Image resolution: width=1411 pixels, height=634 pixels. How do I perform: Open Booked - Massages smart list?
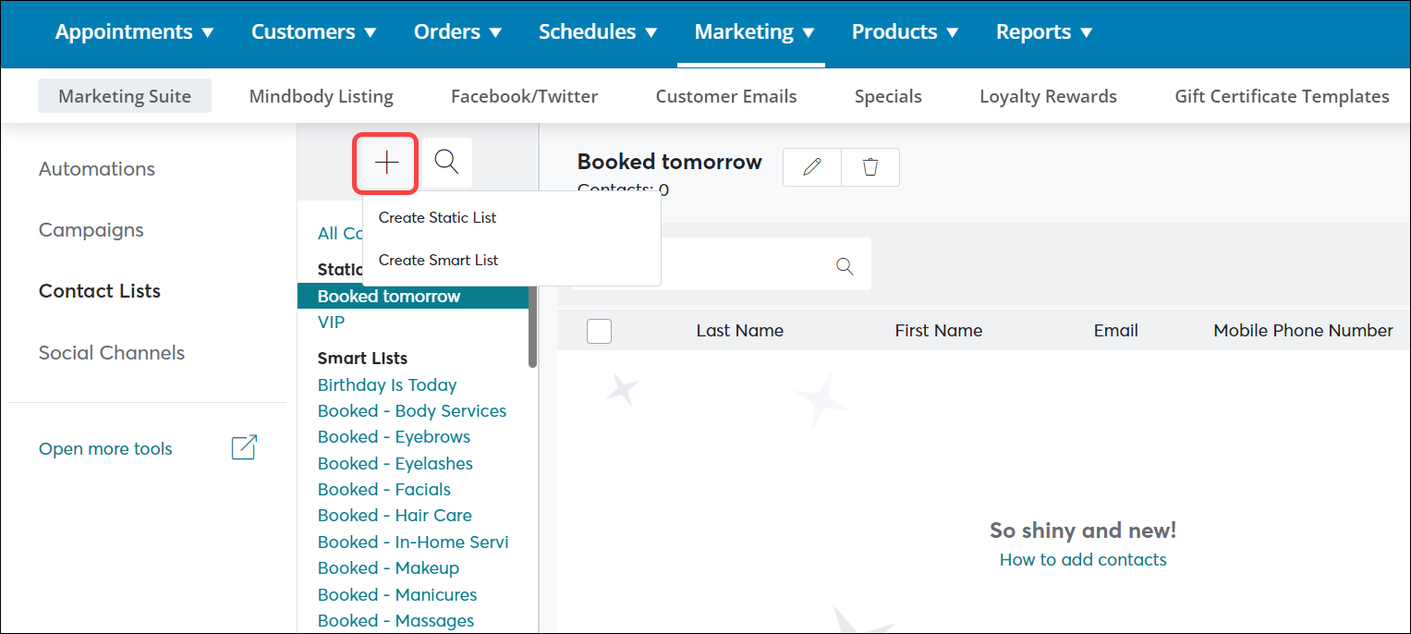pyautogui.click(x=395, y=621)
